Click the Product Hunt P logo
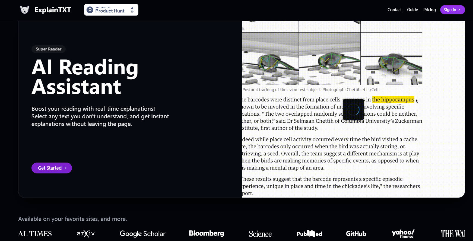 click(x=90, y=10)
